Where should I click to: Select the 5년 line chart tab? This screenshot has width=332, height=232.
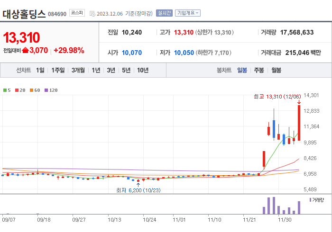(126, 70)
